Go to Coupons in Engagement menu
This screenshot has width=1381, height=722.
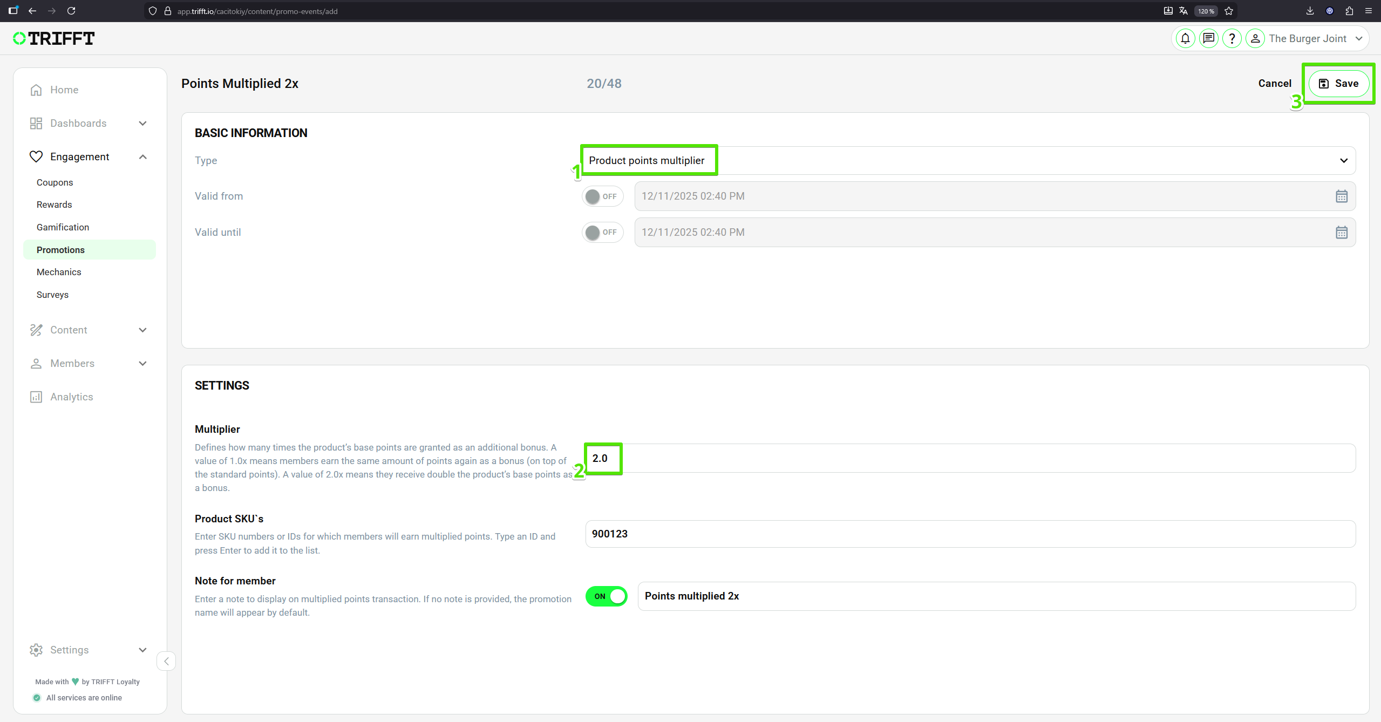[x=55, y=182]
